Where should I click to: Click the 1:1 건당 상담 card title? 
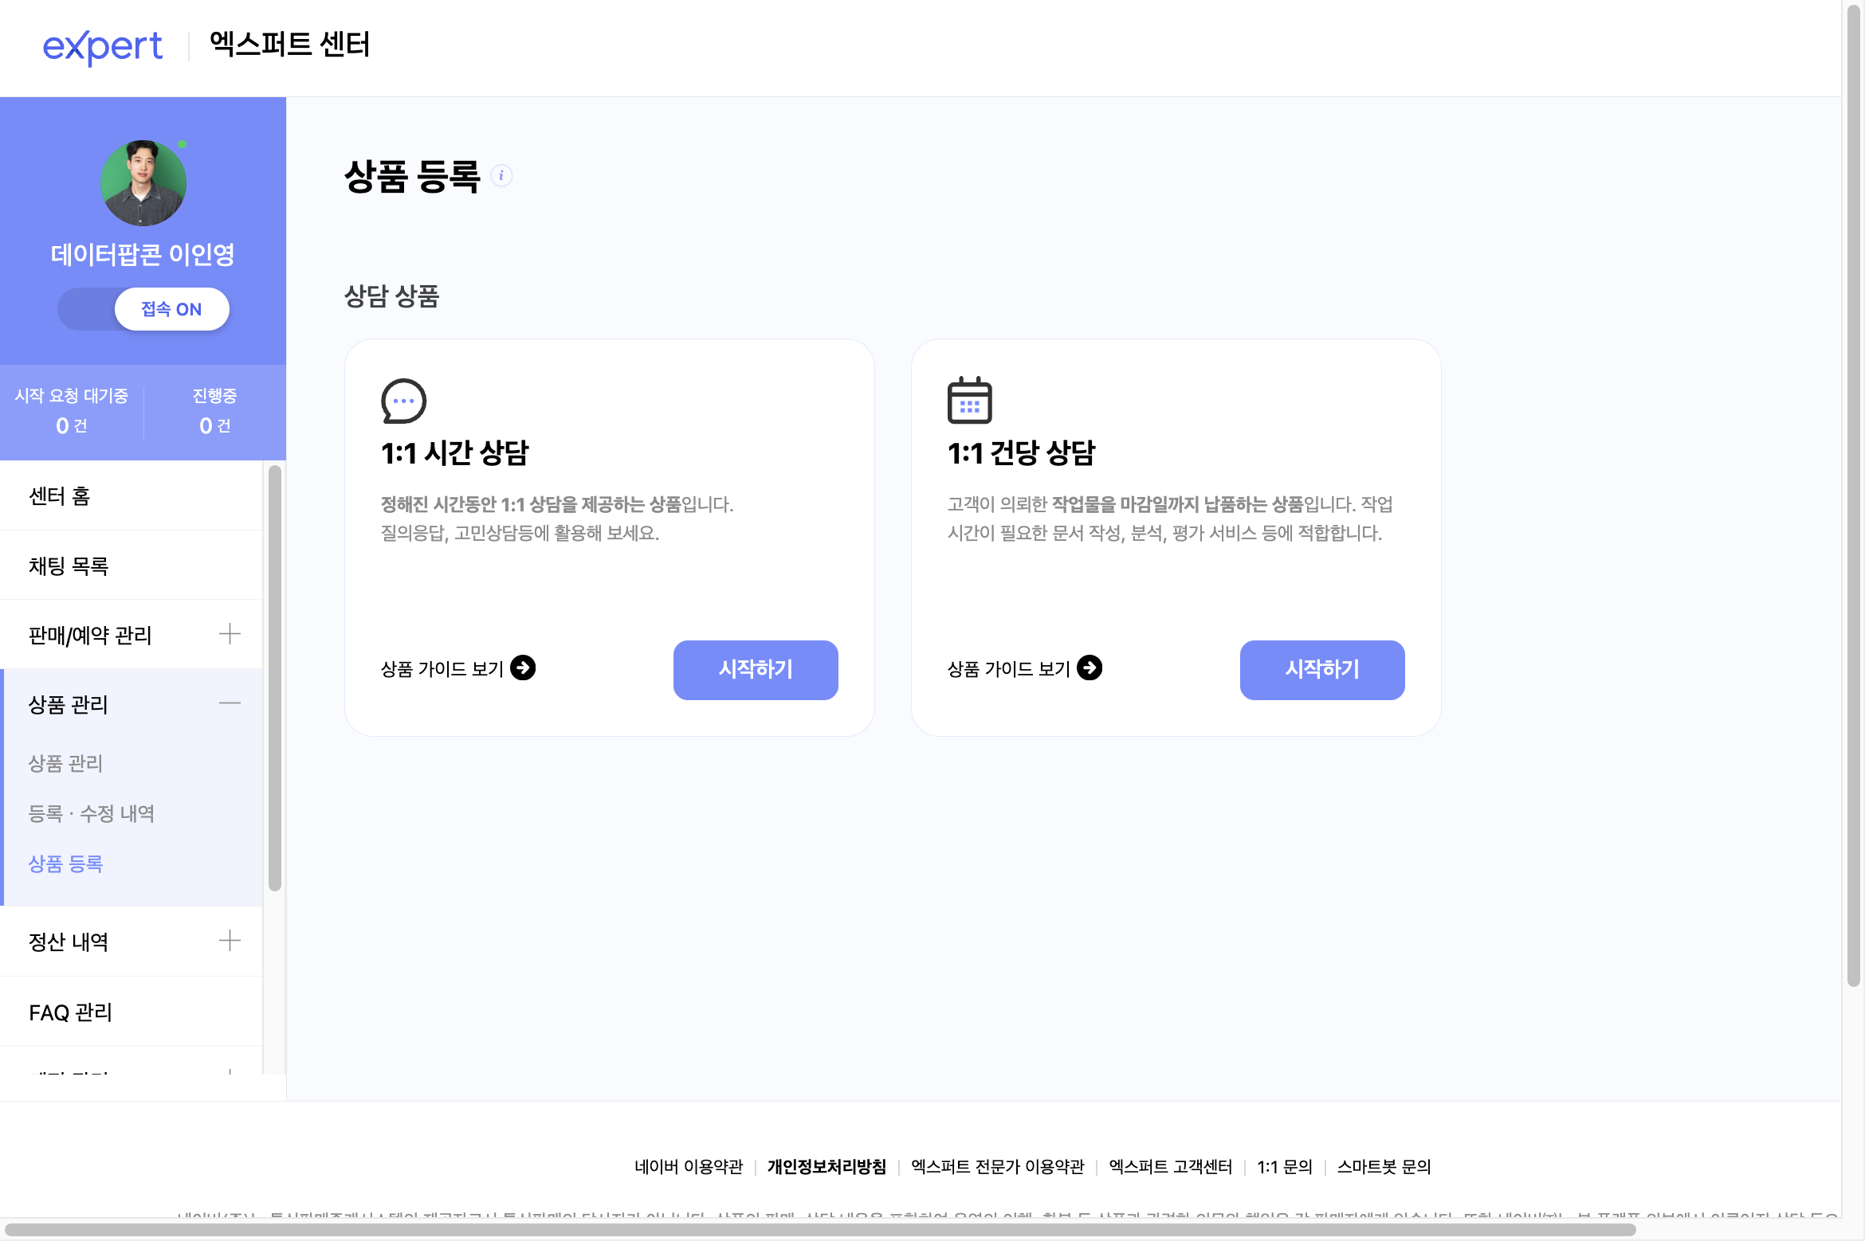1022,453
